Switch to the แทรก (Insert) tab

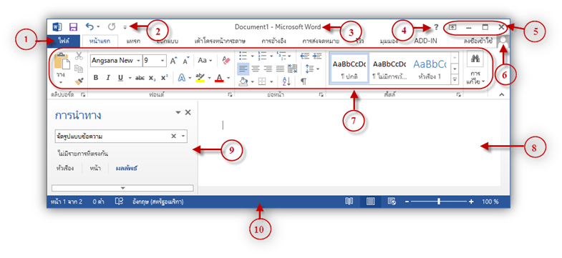(x=132, y=41)
